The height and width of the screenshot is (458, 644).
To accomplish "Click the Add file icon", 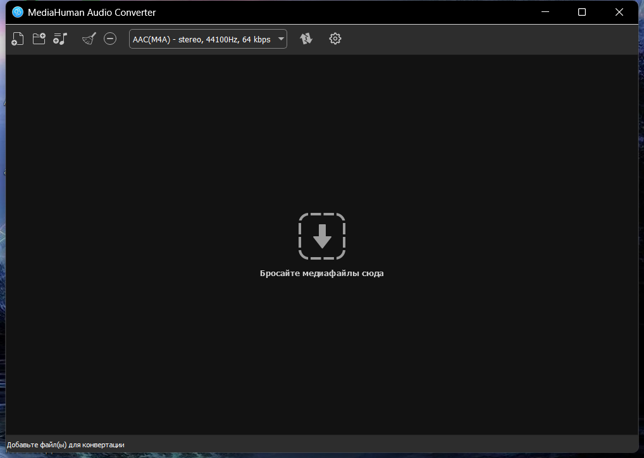I will pyautogui.click(x=17, y=39).
